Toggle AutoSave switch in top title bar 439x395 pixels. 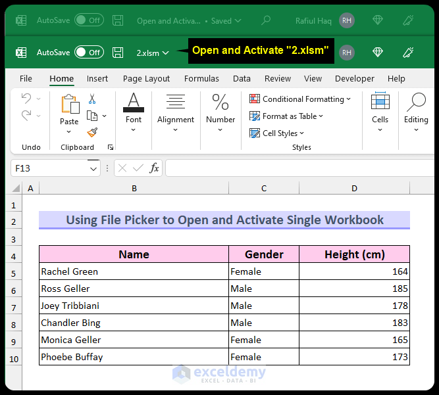coord(89,20)
